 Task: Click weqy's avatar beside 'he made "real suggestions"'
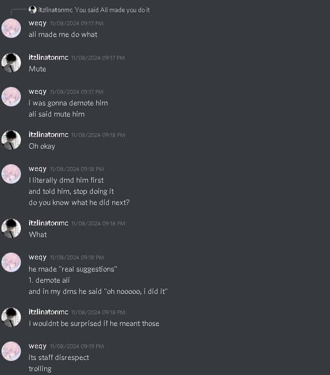pyautogui.click(x=11, y=262)
